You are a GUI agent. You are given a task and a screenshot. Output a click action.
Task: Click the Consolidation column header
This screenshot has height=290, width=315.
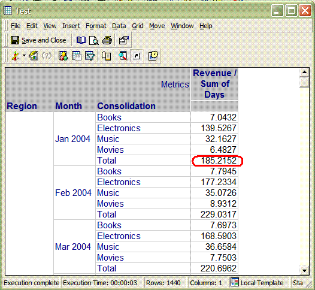(126, 106)
